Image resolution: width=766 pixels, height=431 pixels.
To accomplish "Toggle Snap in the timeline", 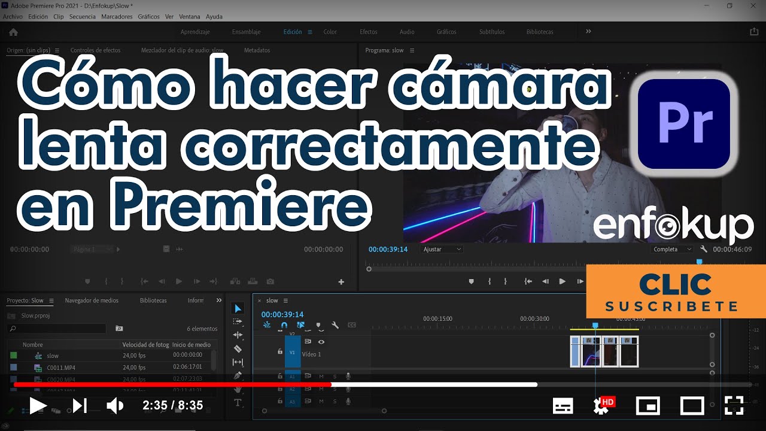I will point(284,325).
